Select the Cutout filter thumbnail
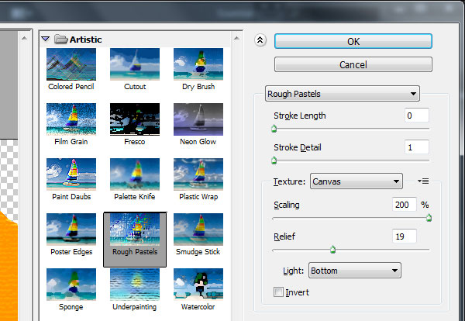 coord(135,64)
